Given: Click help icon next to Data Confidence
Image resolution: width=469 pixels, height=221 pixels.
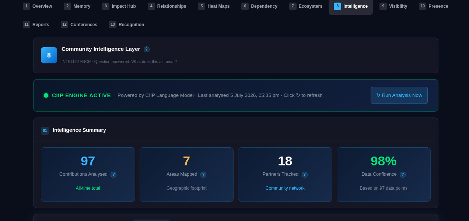Looking at the screenshot, I should (x=403, y=175).
